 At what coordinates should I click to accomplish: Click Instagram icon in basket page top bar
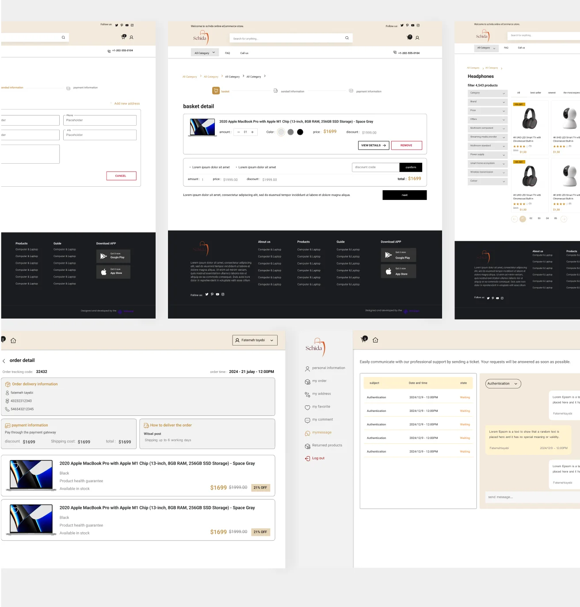click(x=418, y=26)
